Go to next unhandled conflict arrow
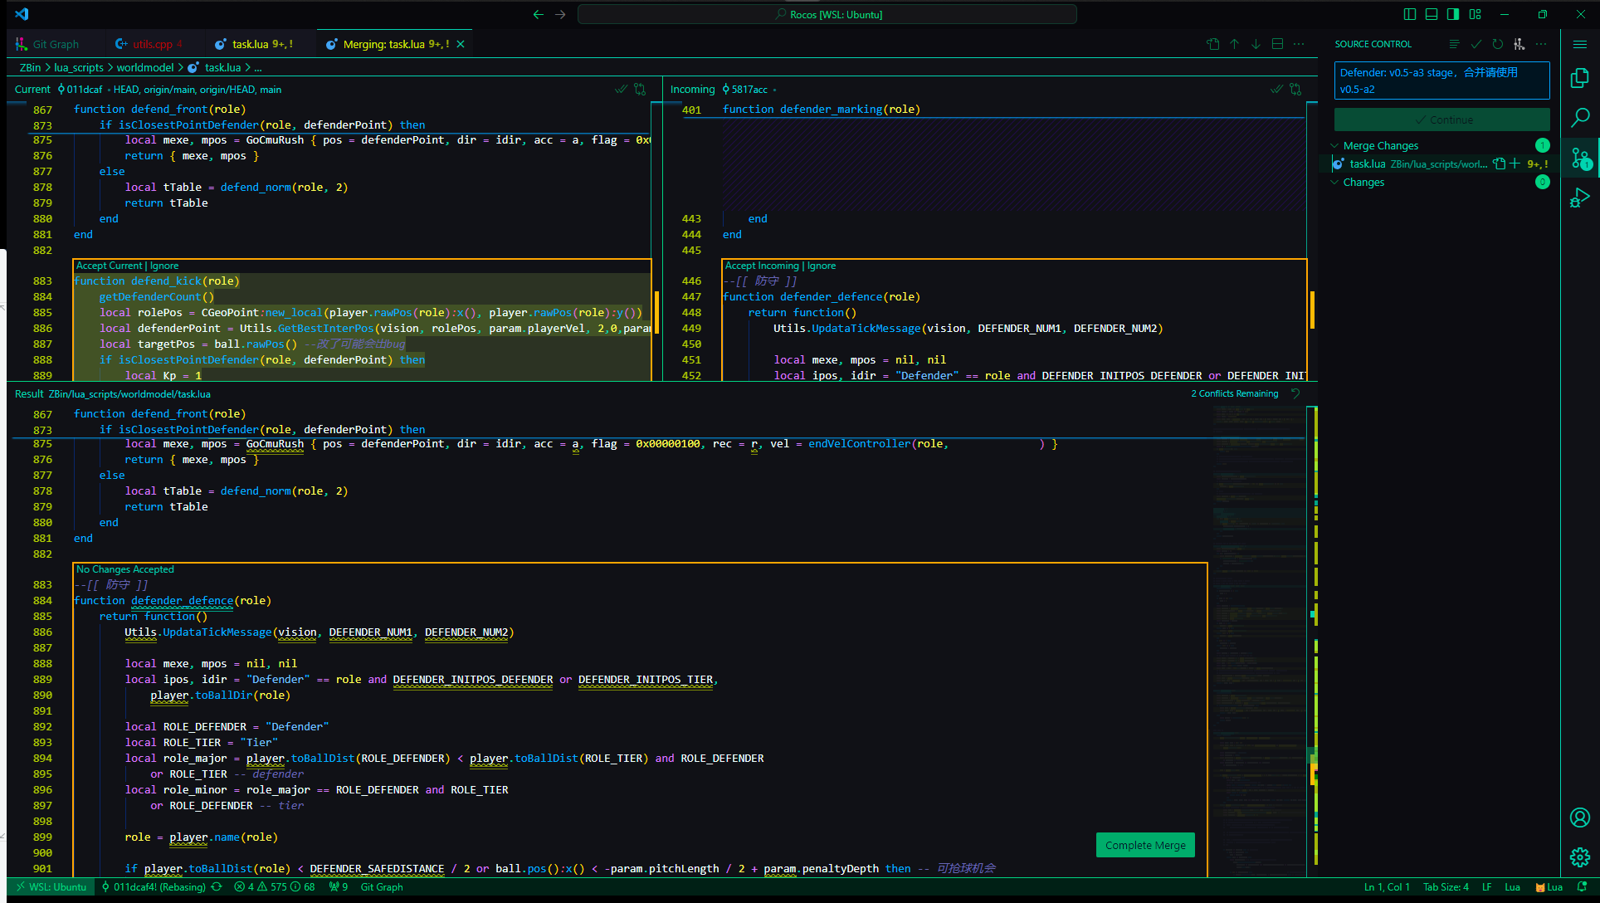Screen dimensions: 1600x903 pos(1256,44)
